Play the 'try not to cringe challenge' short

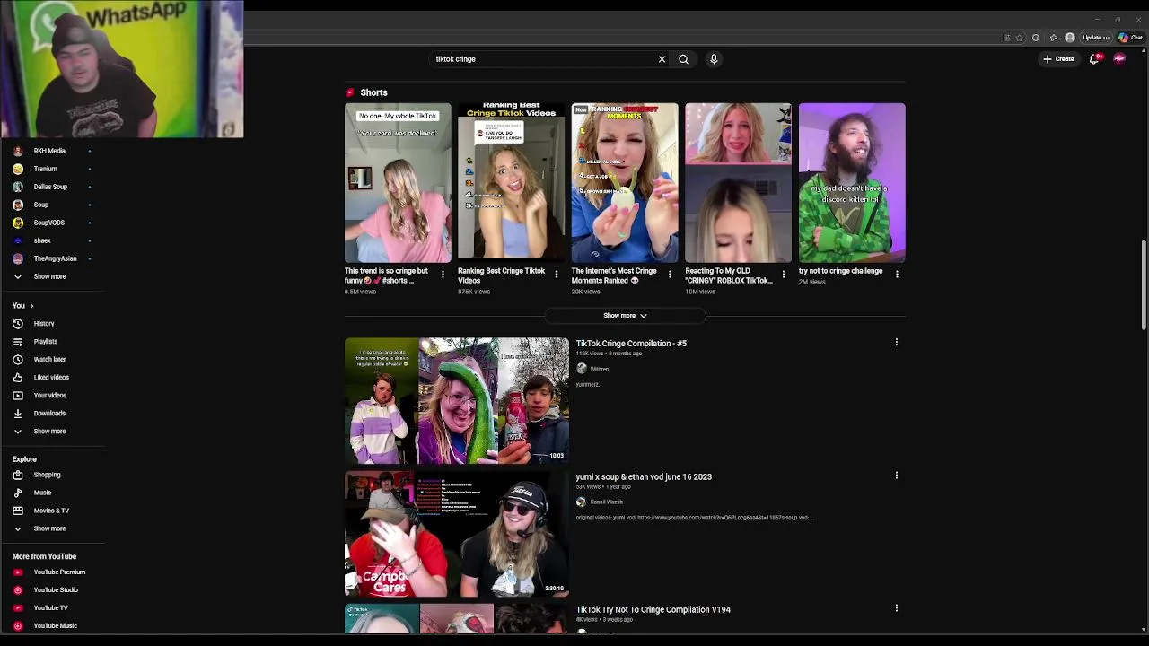click(x=852, y=183)
